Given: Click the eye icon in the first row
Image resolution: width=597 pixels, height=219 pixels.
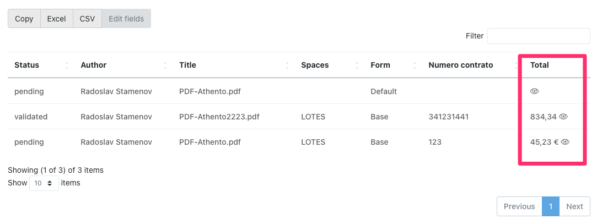Looking at the screenshot, I should pos(534,91).
